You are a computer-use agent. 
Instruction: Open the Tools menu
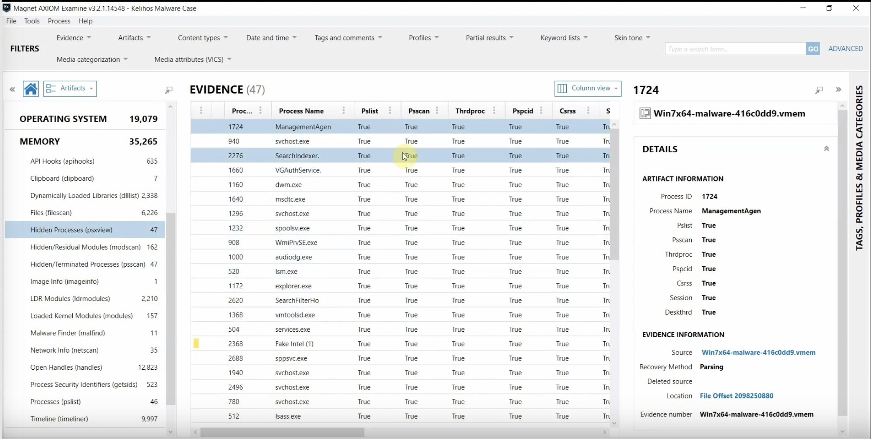pos(32,21)
